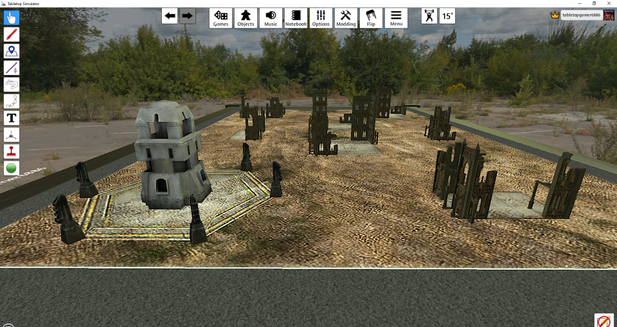Viewport: 617px width, 327px height.
Task: Toggle the muted chat icon at bottom-right
Action: click(604, 321)
